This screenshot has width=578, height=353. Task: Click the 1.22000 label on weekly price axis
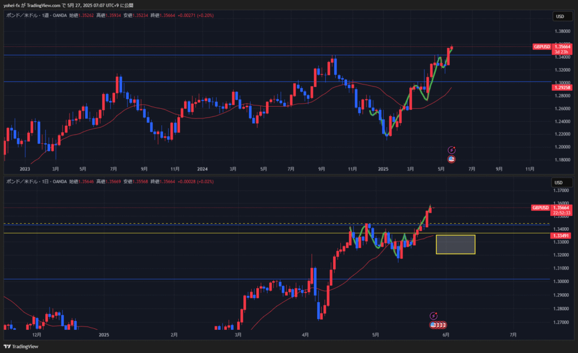click(562, 134)
